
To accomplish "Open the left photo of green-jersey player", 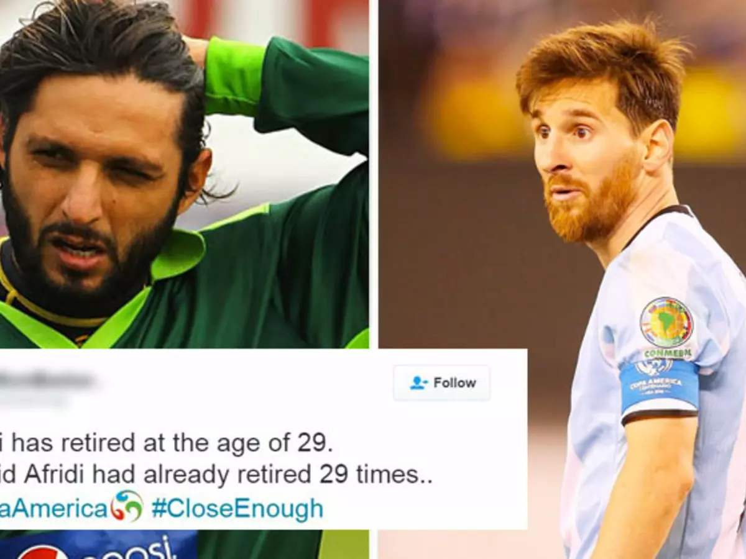I will coord(184,174).
